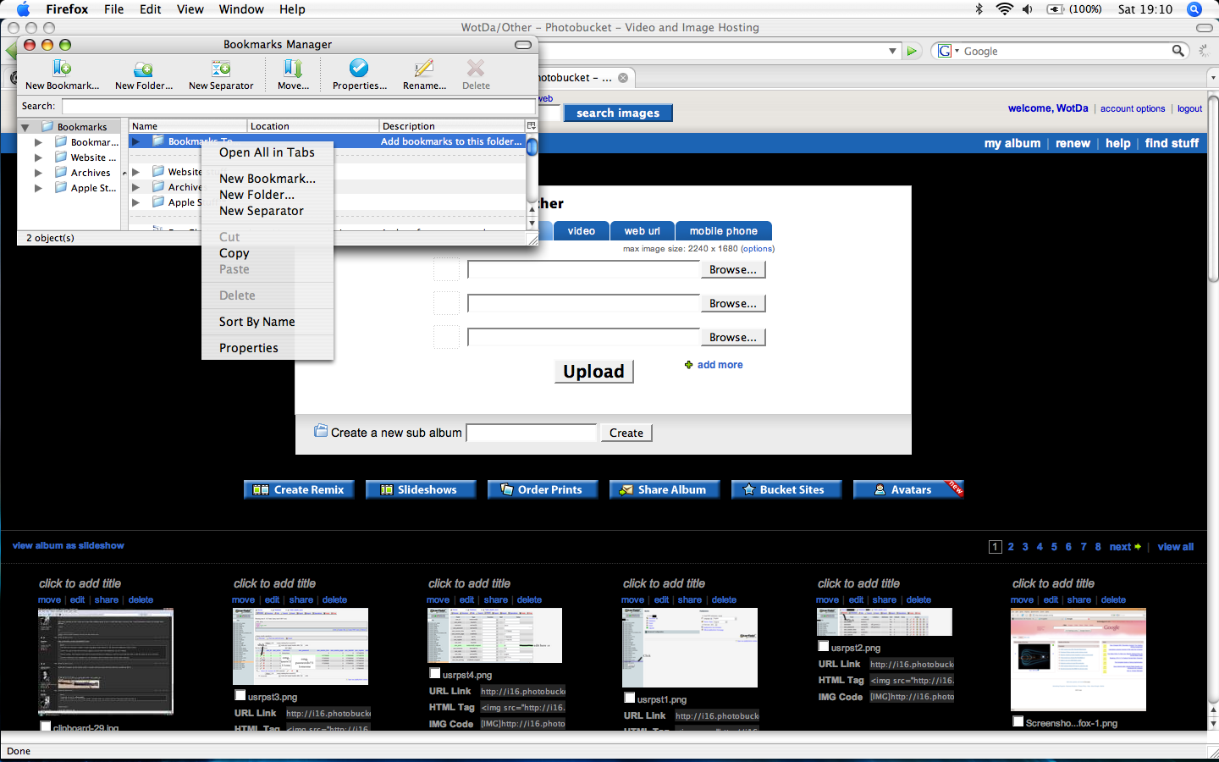
Task: Open the Firefox File menu
Action: coord(113,9)
